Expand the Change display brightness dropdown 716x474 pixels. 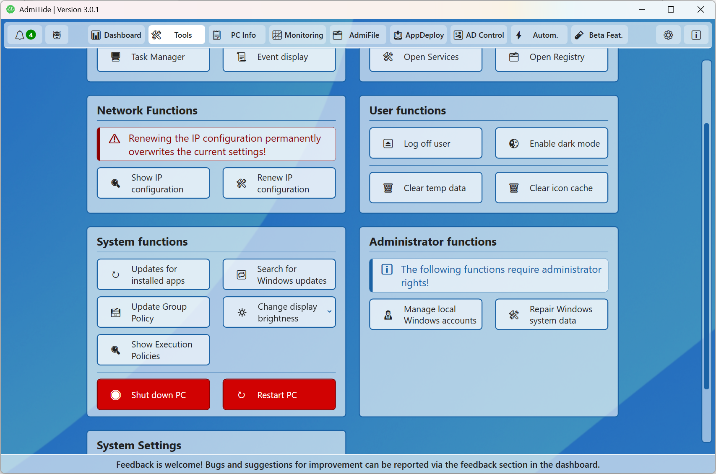[x=329, y=311]
